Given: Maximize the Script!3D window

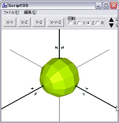Looking at the screenshot, I should click(106, 5).
